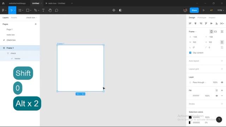Click the X position field -144
This screenshot has width=226, height=127.
click(x=196, y=37)
